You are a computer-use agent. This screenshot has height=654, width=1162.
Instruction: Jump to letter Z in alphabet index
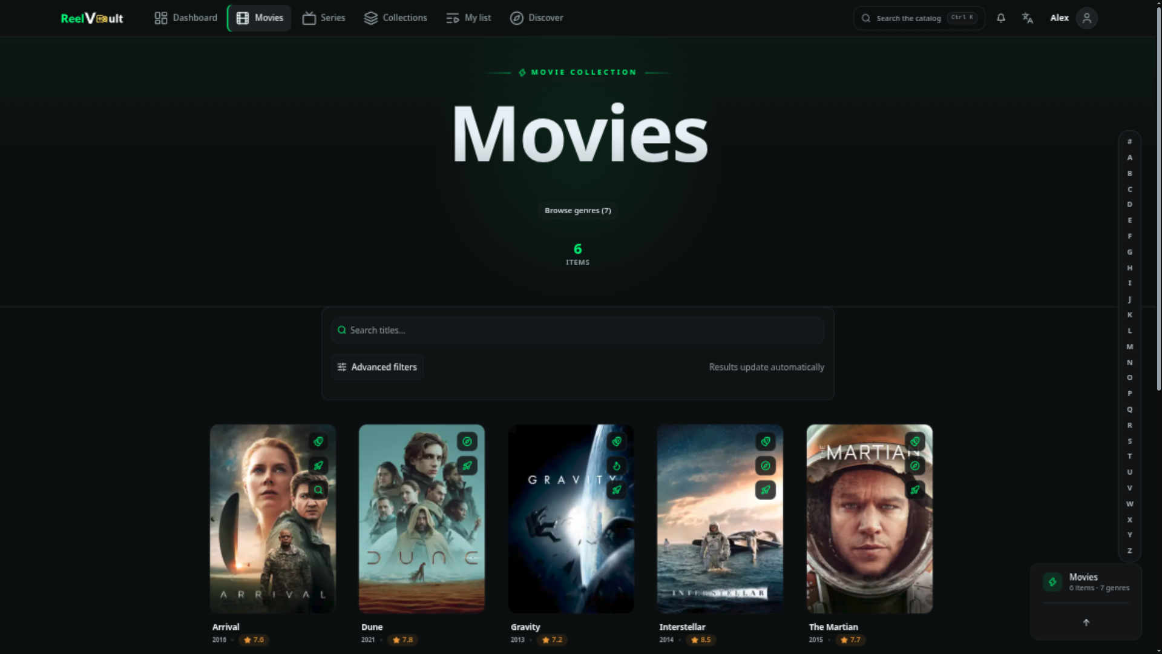point(1130,551)
